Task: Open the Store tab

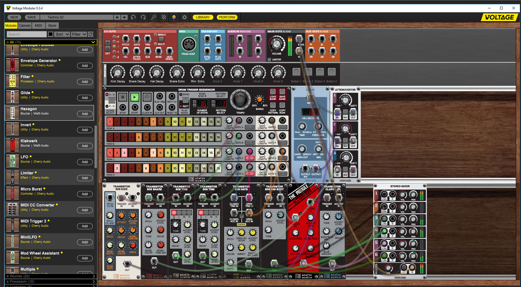Action: [x=52, y=26]
